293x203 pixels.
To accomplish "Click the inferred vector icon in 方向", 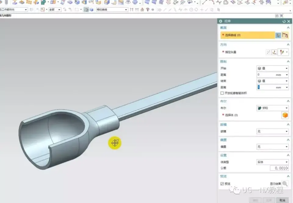I will click(x=282, y=52).
